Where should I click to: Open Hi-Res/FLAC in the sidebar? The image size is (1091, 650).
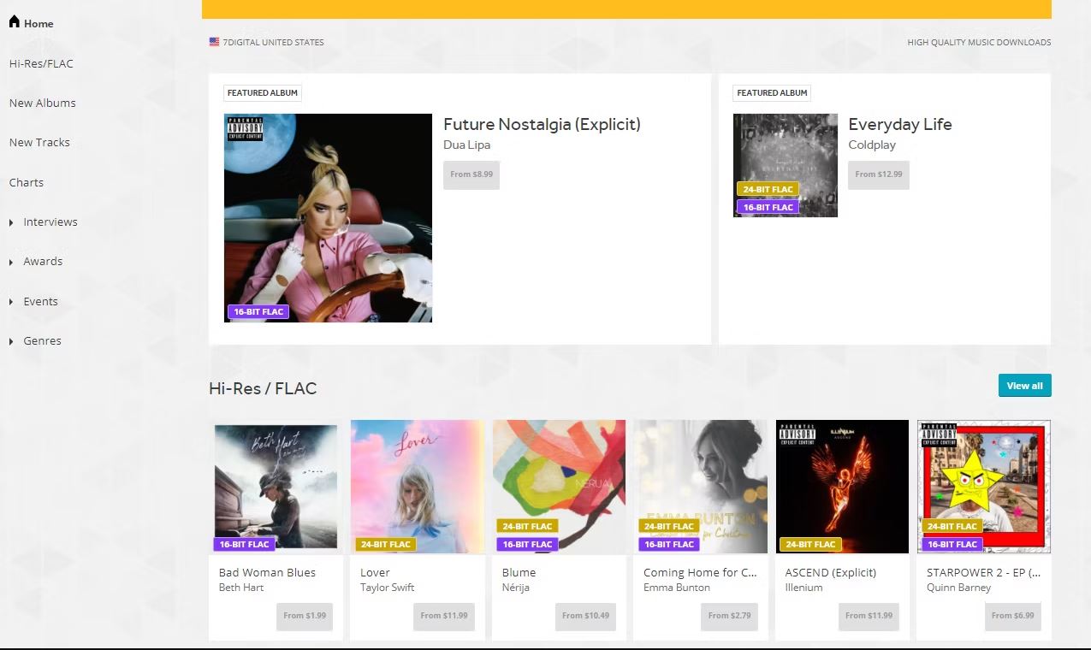tap(41, 63)
